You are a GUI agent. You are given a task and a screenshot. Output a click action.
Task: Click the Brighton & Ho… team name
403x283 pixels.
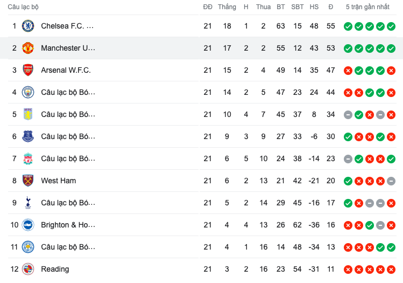tap(68, 225)
